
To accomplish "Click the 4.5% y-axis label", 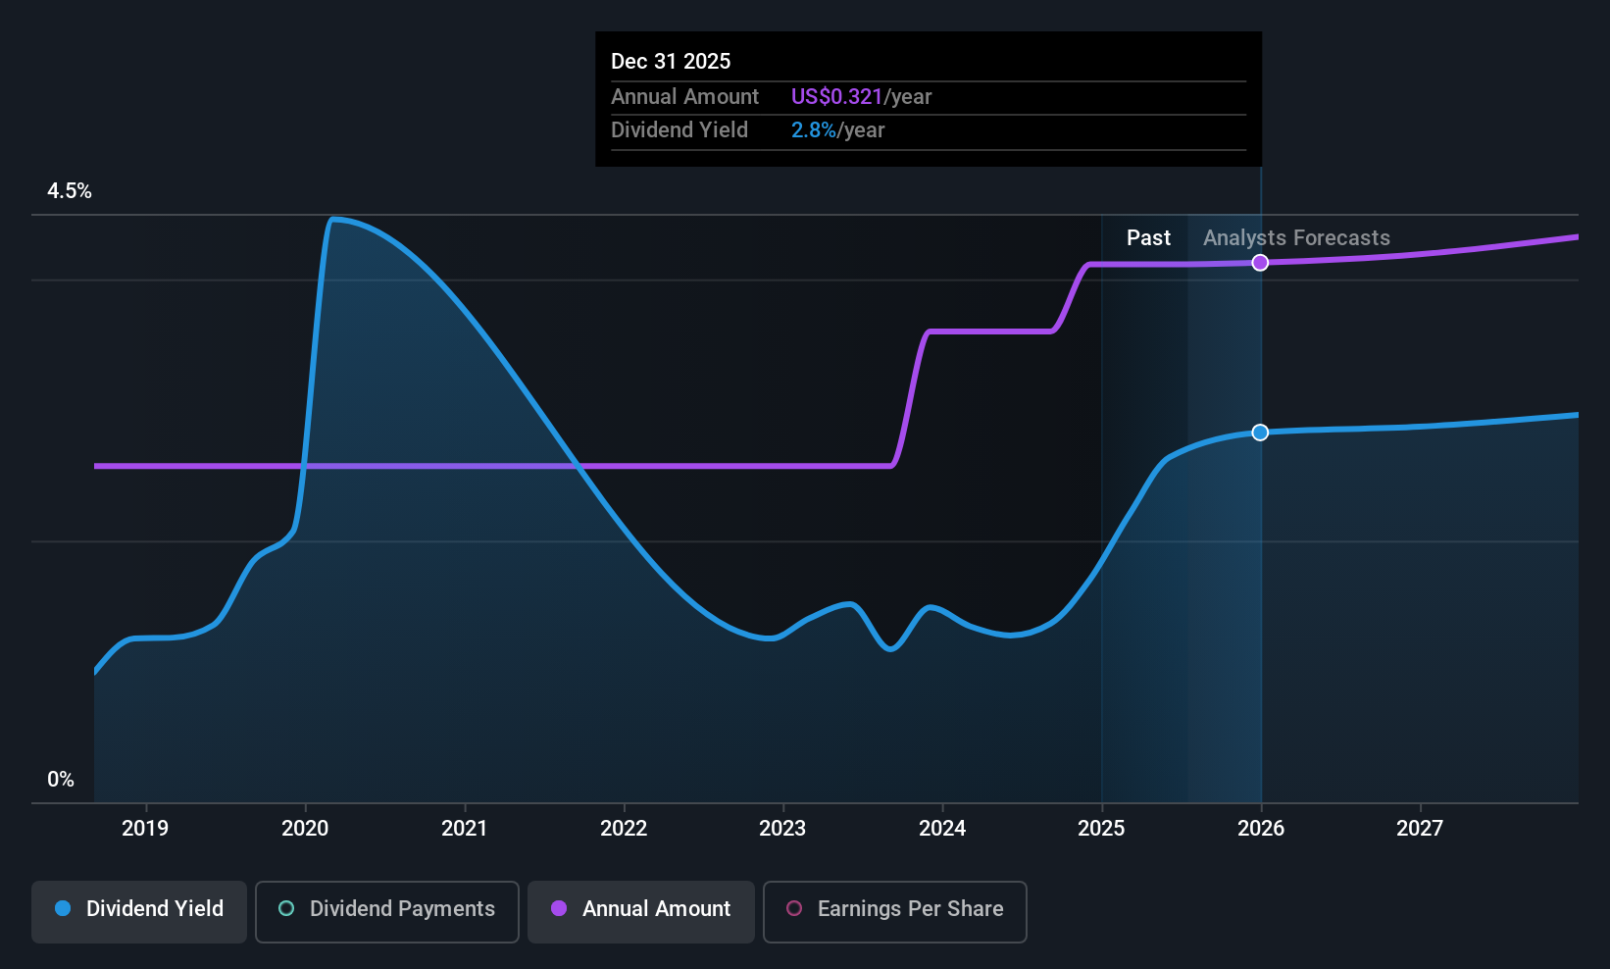I will click(70, 191).
